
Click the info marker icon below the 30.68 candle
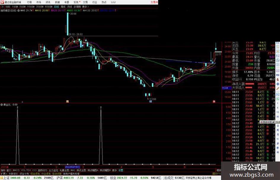[x=68, y=101]
